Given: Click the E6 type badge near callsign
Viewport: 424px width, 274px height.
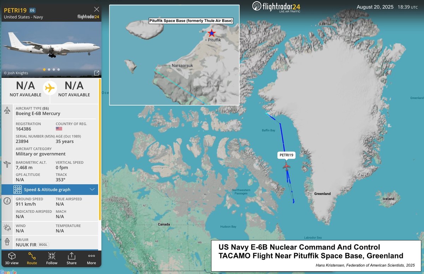Looking at the screenshot, I should click(x=32, y=10).
